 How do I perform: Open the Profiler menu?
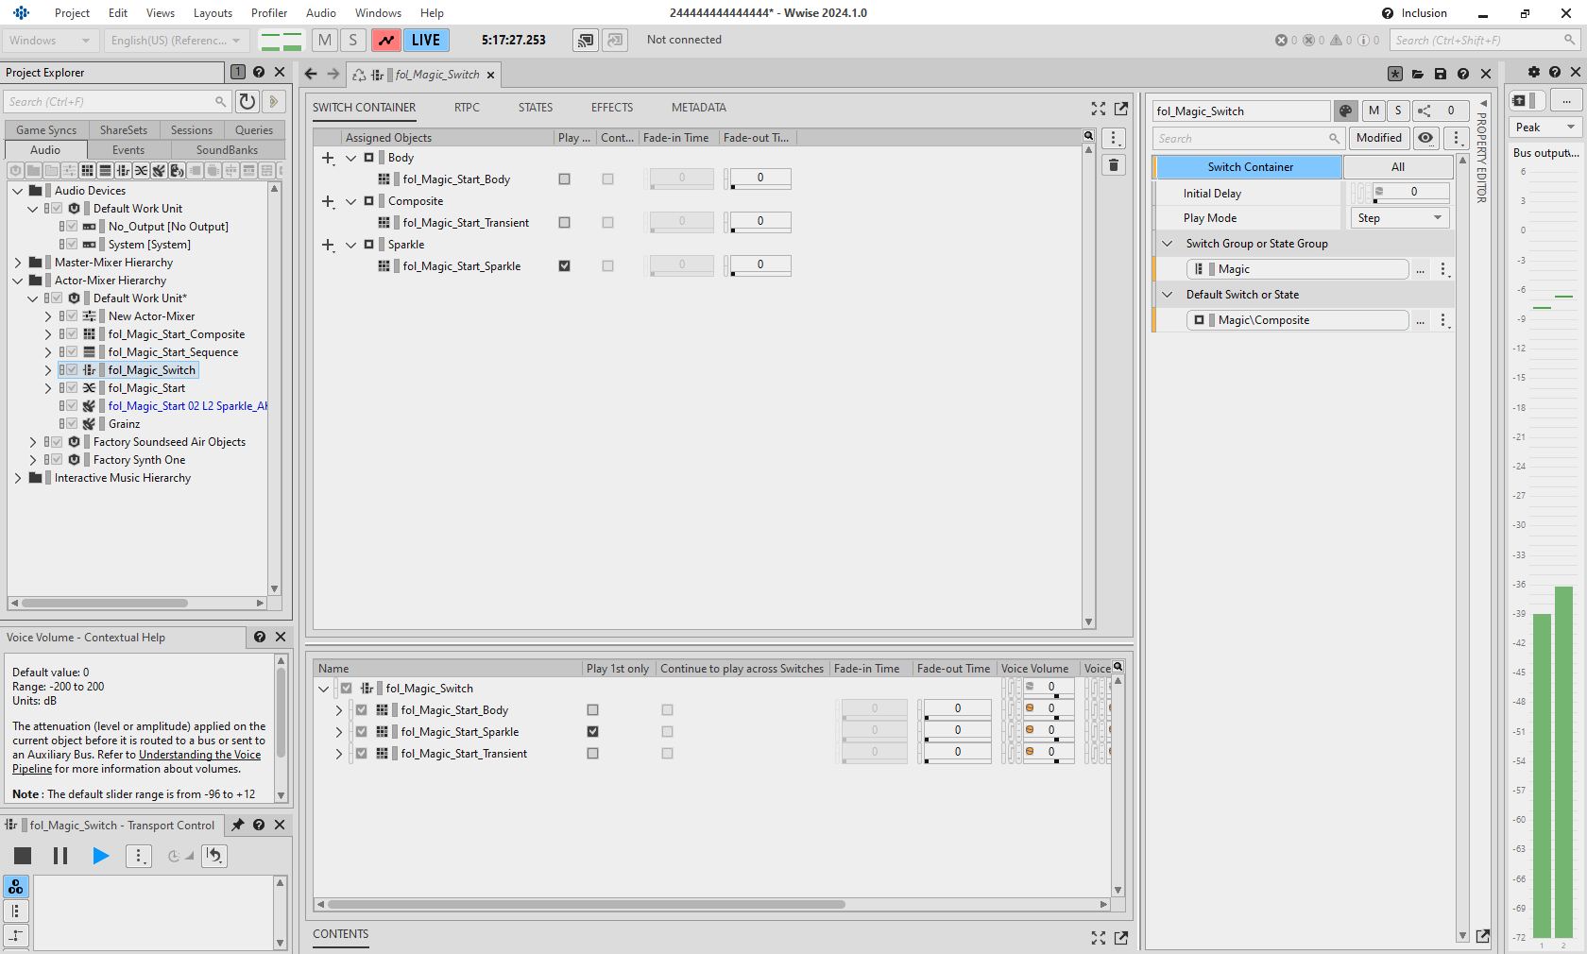268,13
